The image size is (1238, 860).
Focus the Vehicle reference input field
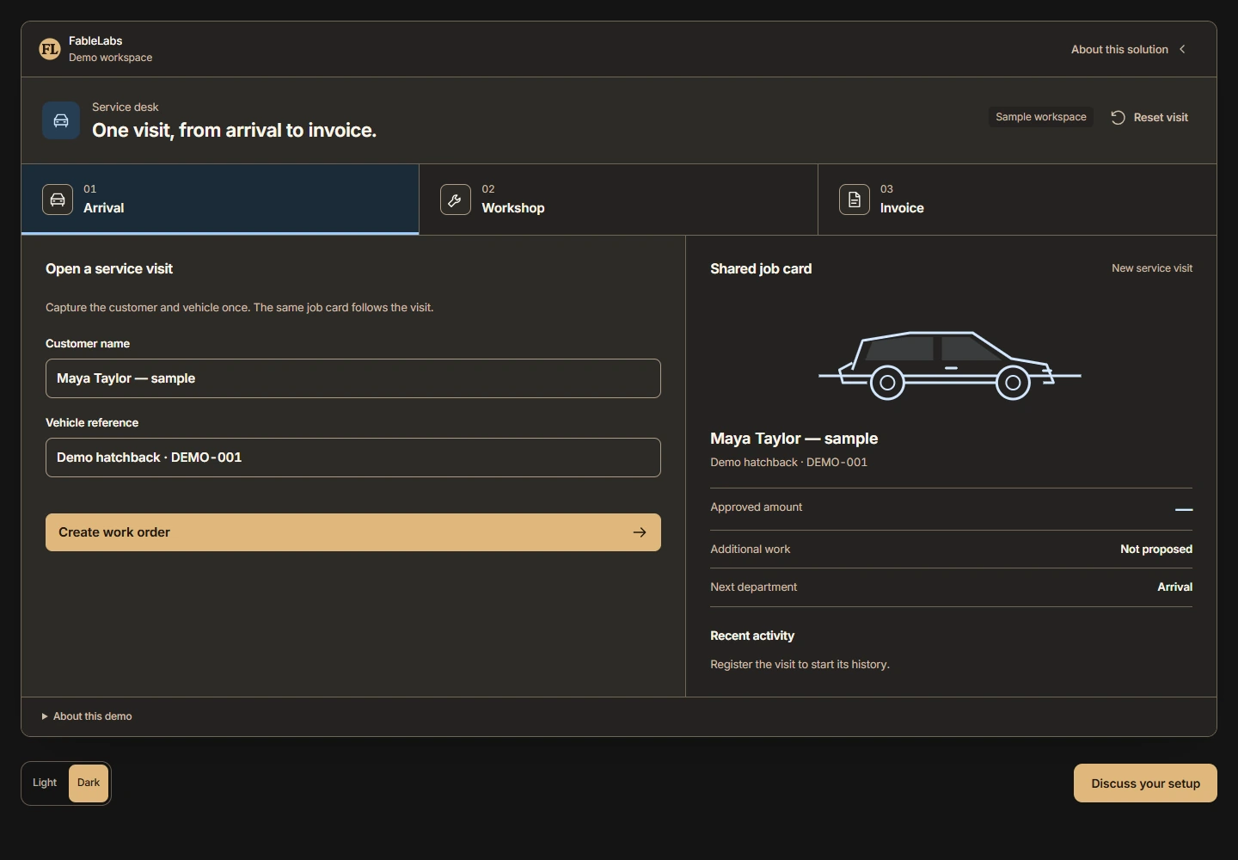tap(353, 458)
